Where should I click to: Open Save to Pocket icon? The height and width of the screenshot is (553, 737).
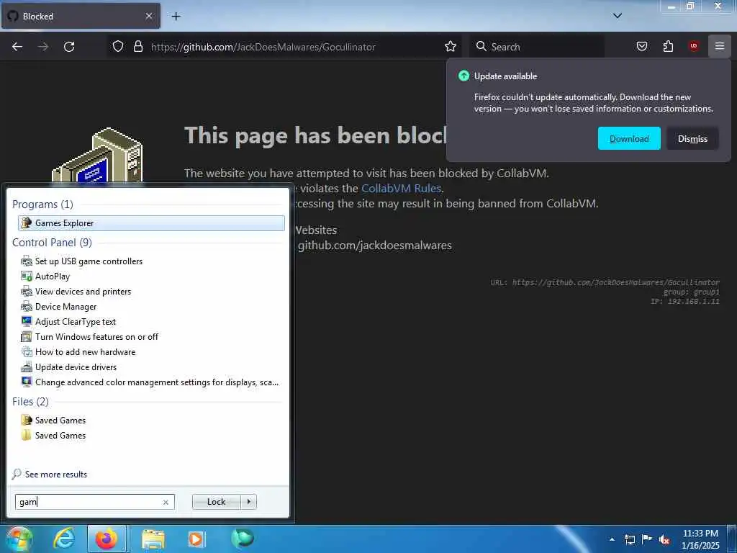(642, 46)
